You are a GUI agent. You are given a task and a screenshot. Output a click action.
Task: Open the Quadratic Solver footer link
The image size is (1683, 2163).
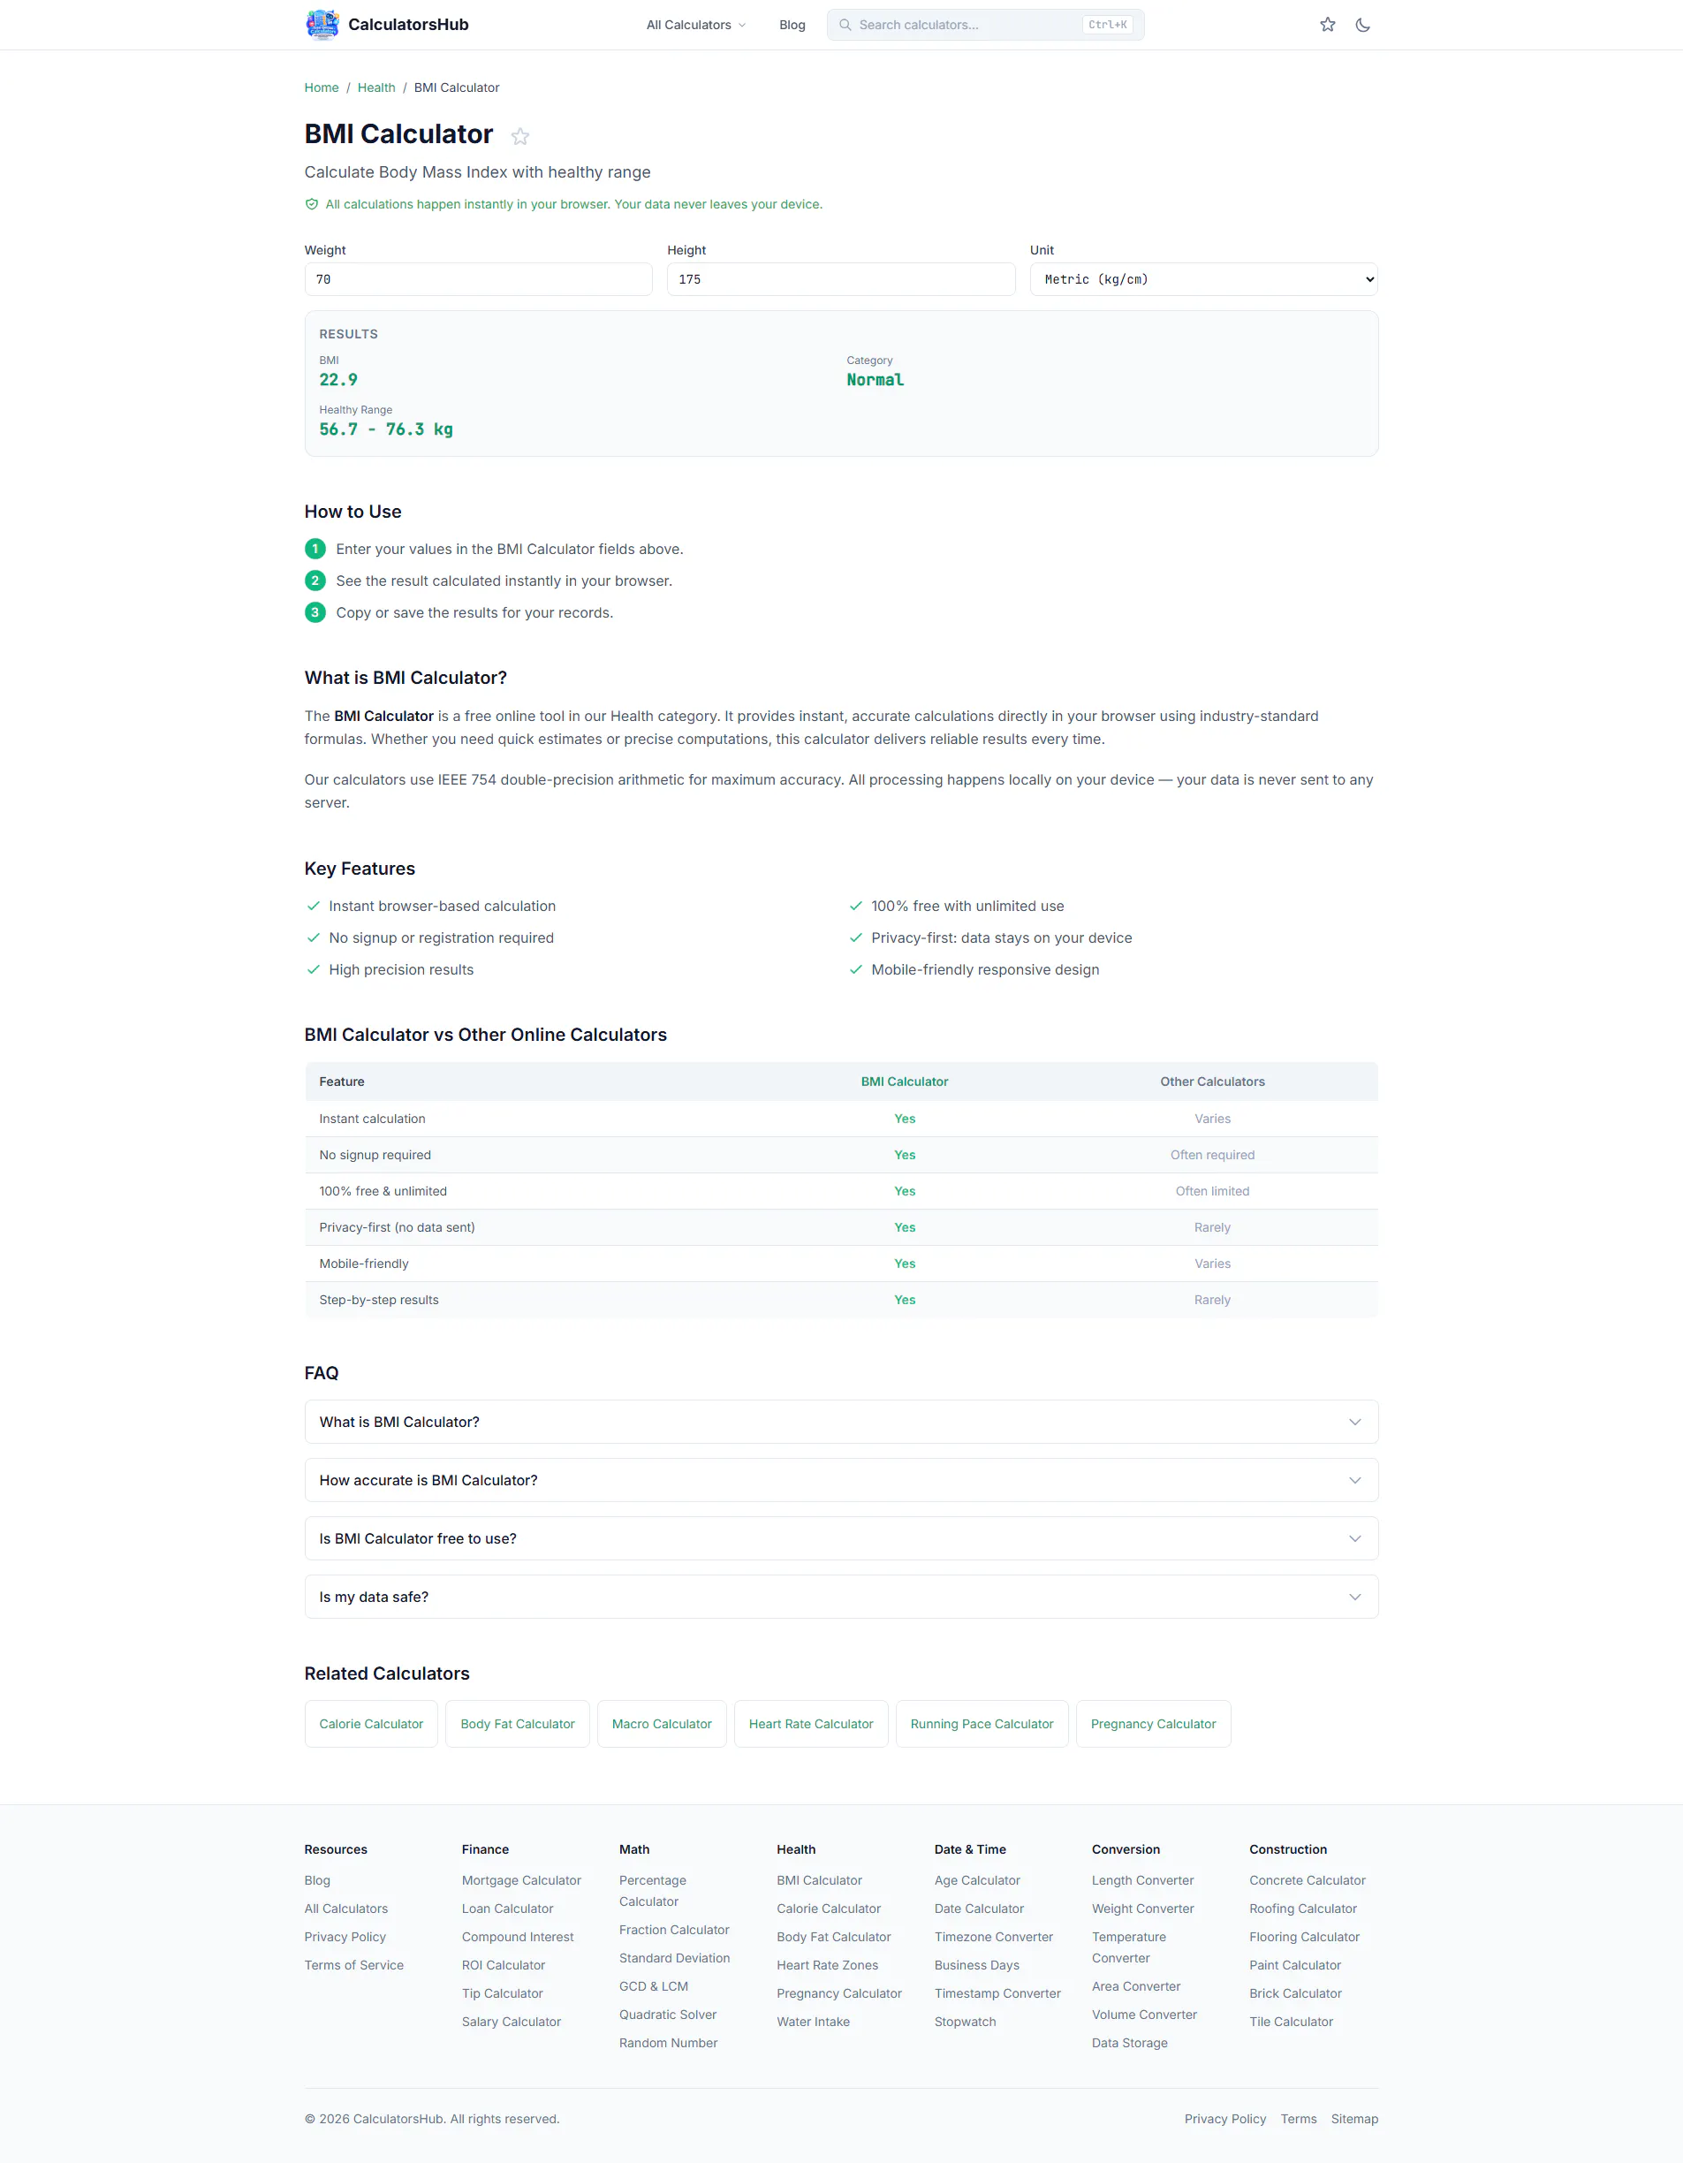pos(668,2015)
